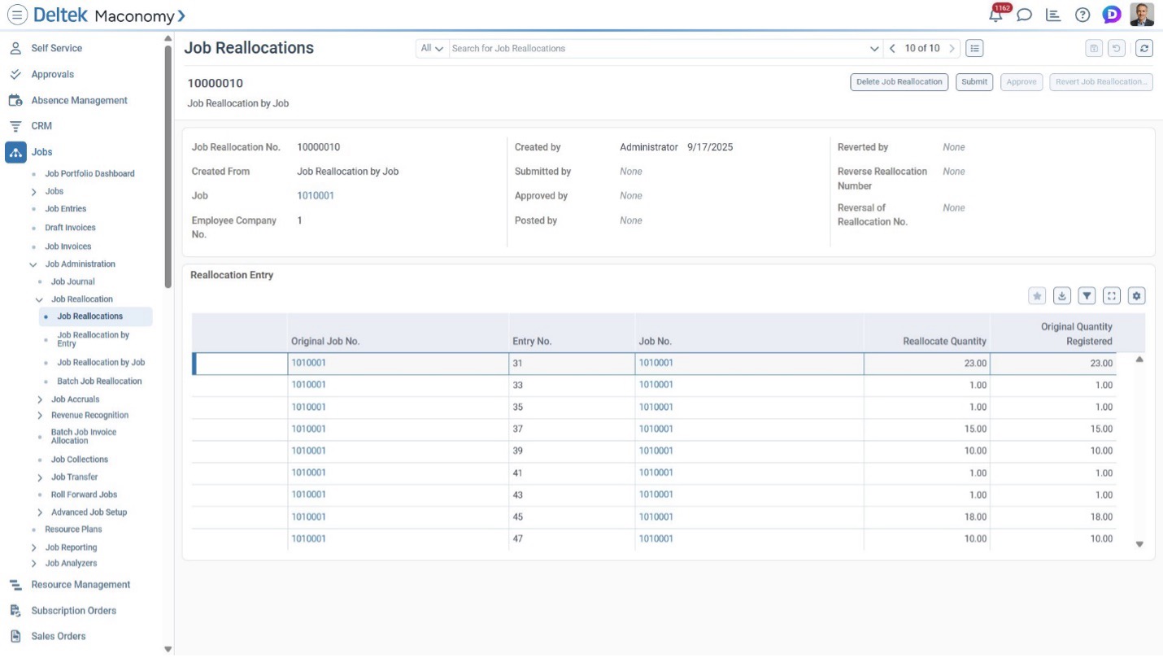The image size is (1163, 658).
Task: Open the notifications bell icon
Action: [996, 15]
